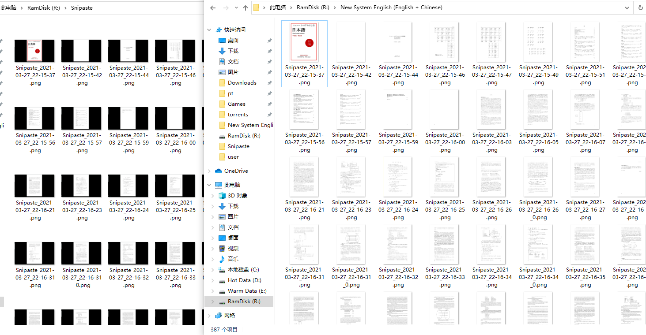The image size is (646, 335).
Task: Open 音乐 music library in sidebar
Action: 222,259
